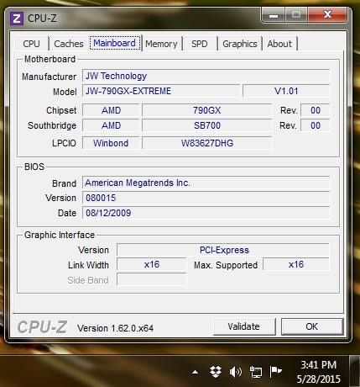
Task: Click the Southbridge Rev. 00 field
Action: (x=316, y=125)
